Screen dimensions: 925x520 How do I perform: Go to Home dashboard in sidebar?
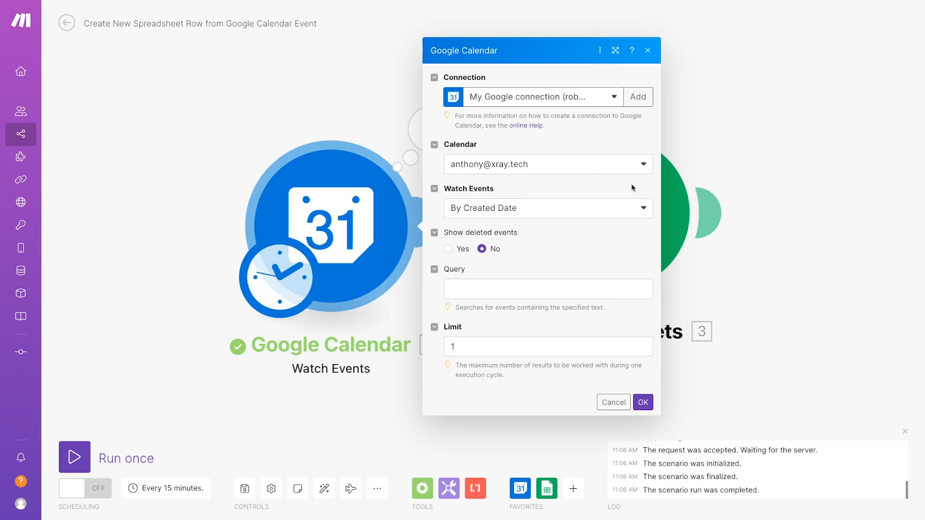pyautogui.click(x=21, y=71)
